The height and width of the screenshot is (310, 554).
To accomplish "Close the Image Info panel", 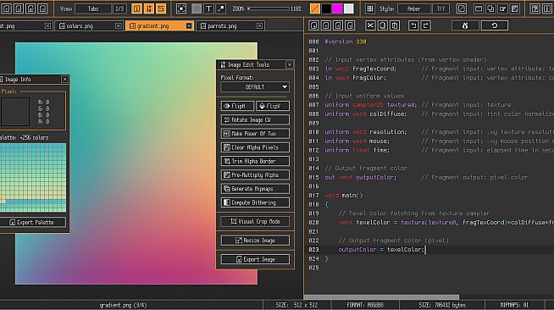I will coord(64,80).
